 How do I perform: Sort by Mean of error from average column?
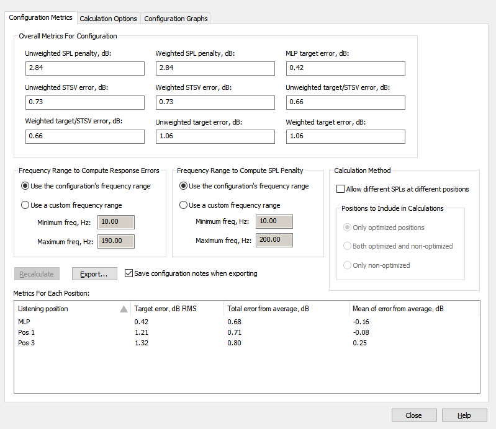click(x=414, y=309)
